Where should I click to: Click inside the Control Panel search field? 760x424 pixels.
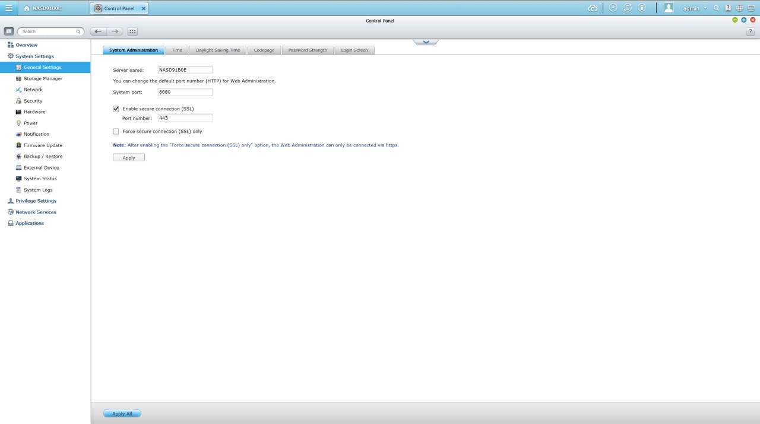pyautogui.click(x=50, y=31)
